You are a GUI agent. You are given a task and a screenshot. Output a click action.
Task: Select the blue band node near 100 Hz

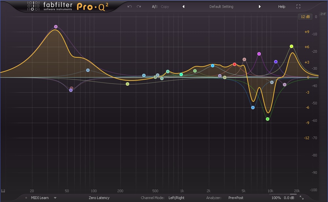tap(88, 70)
